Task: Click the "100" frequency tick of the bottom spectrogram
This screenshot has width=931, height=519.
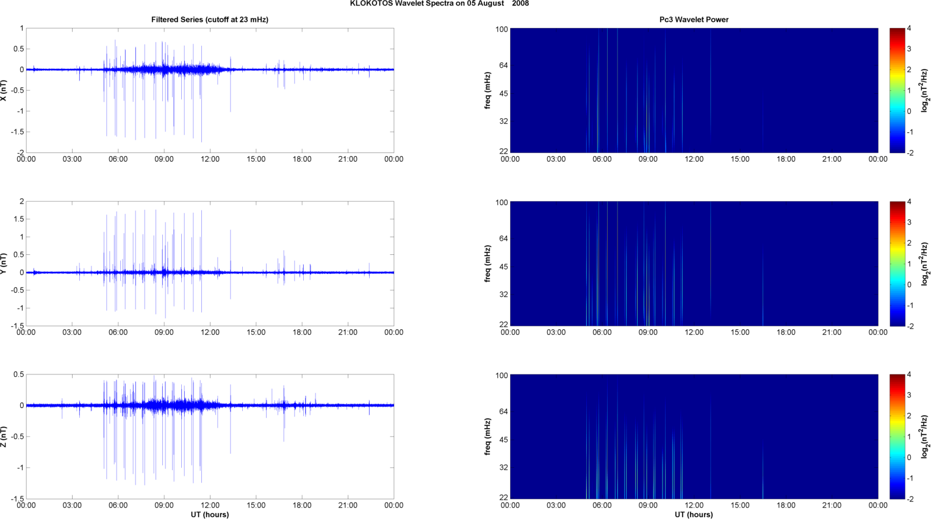Action: coord(501,376)
